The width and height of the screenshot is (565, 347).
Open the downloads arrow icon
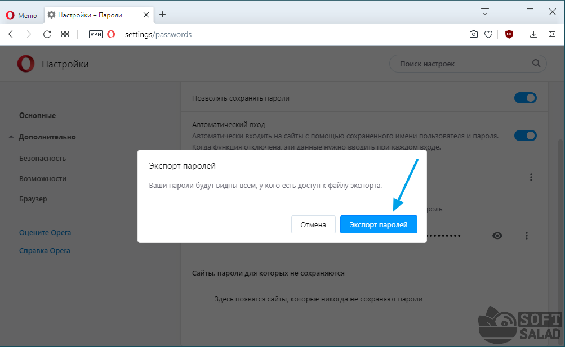(533, 34)
